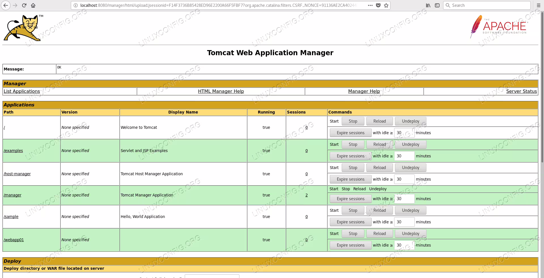Viewport: 544px width, 278px height.
Task: Undeploy the /examples application
Action: tap(411, 144)
